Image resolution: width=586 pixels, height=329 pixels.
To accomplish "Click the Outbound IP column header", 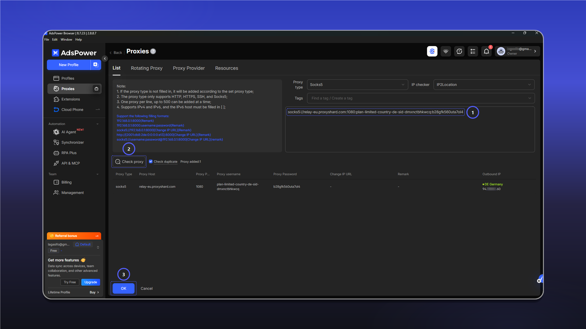I will point(491,174).
